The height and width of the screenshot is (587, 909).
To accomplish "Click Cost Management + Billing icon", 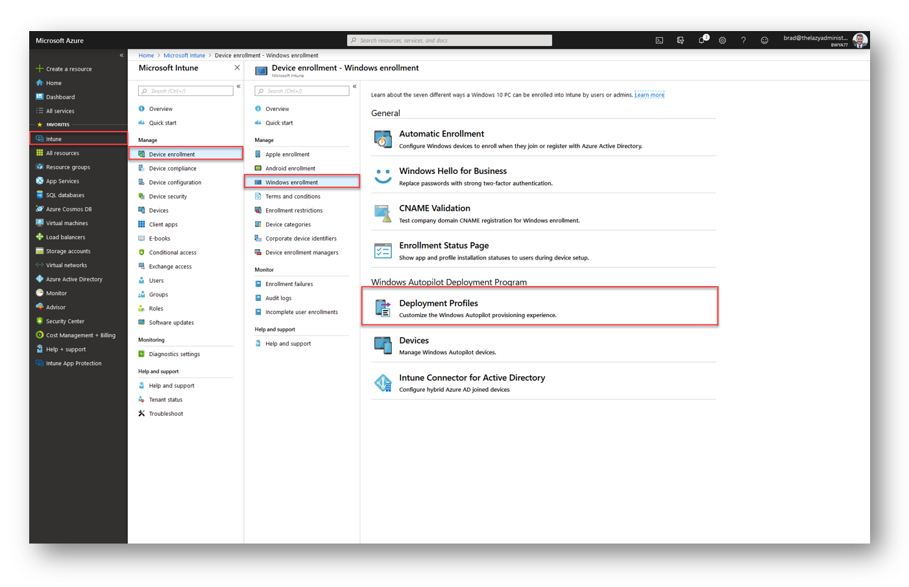I will [x=40, y=335].
